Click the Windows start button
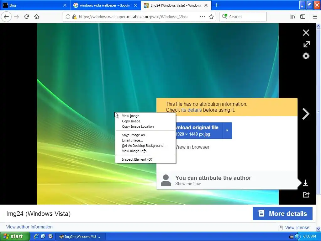The image size is (321, 241). click(x=15, y=236)
